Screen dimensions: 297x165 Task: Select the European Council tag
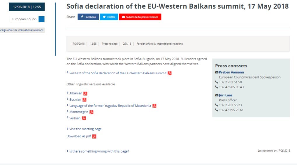24,19
